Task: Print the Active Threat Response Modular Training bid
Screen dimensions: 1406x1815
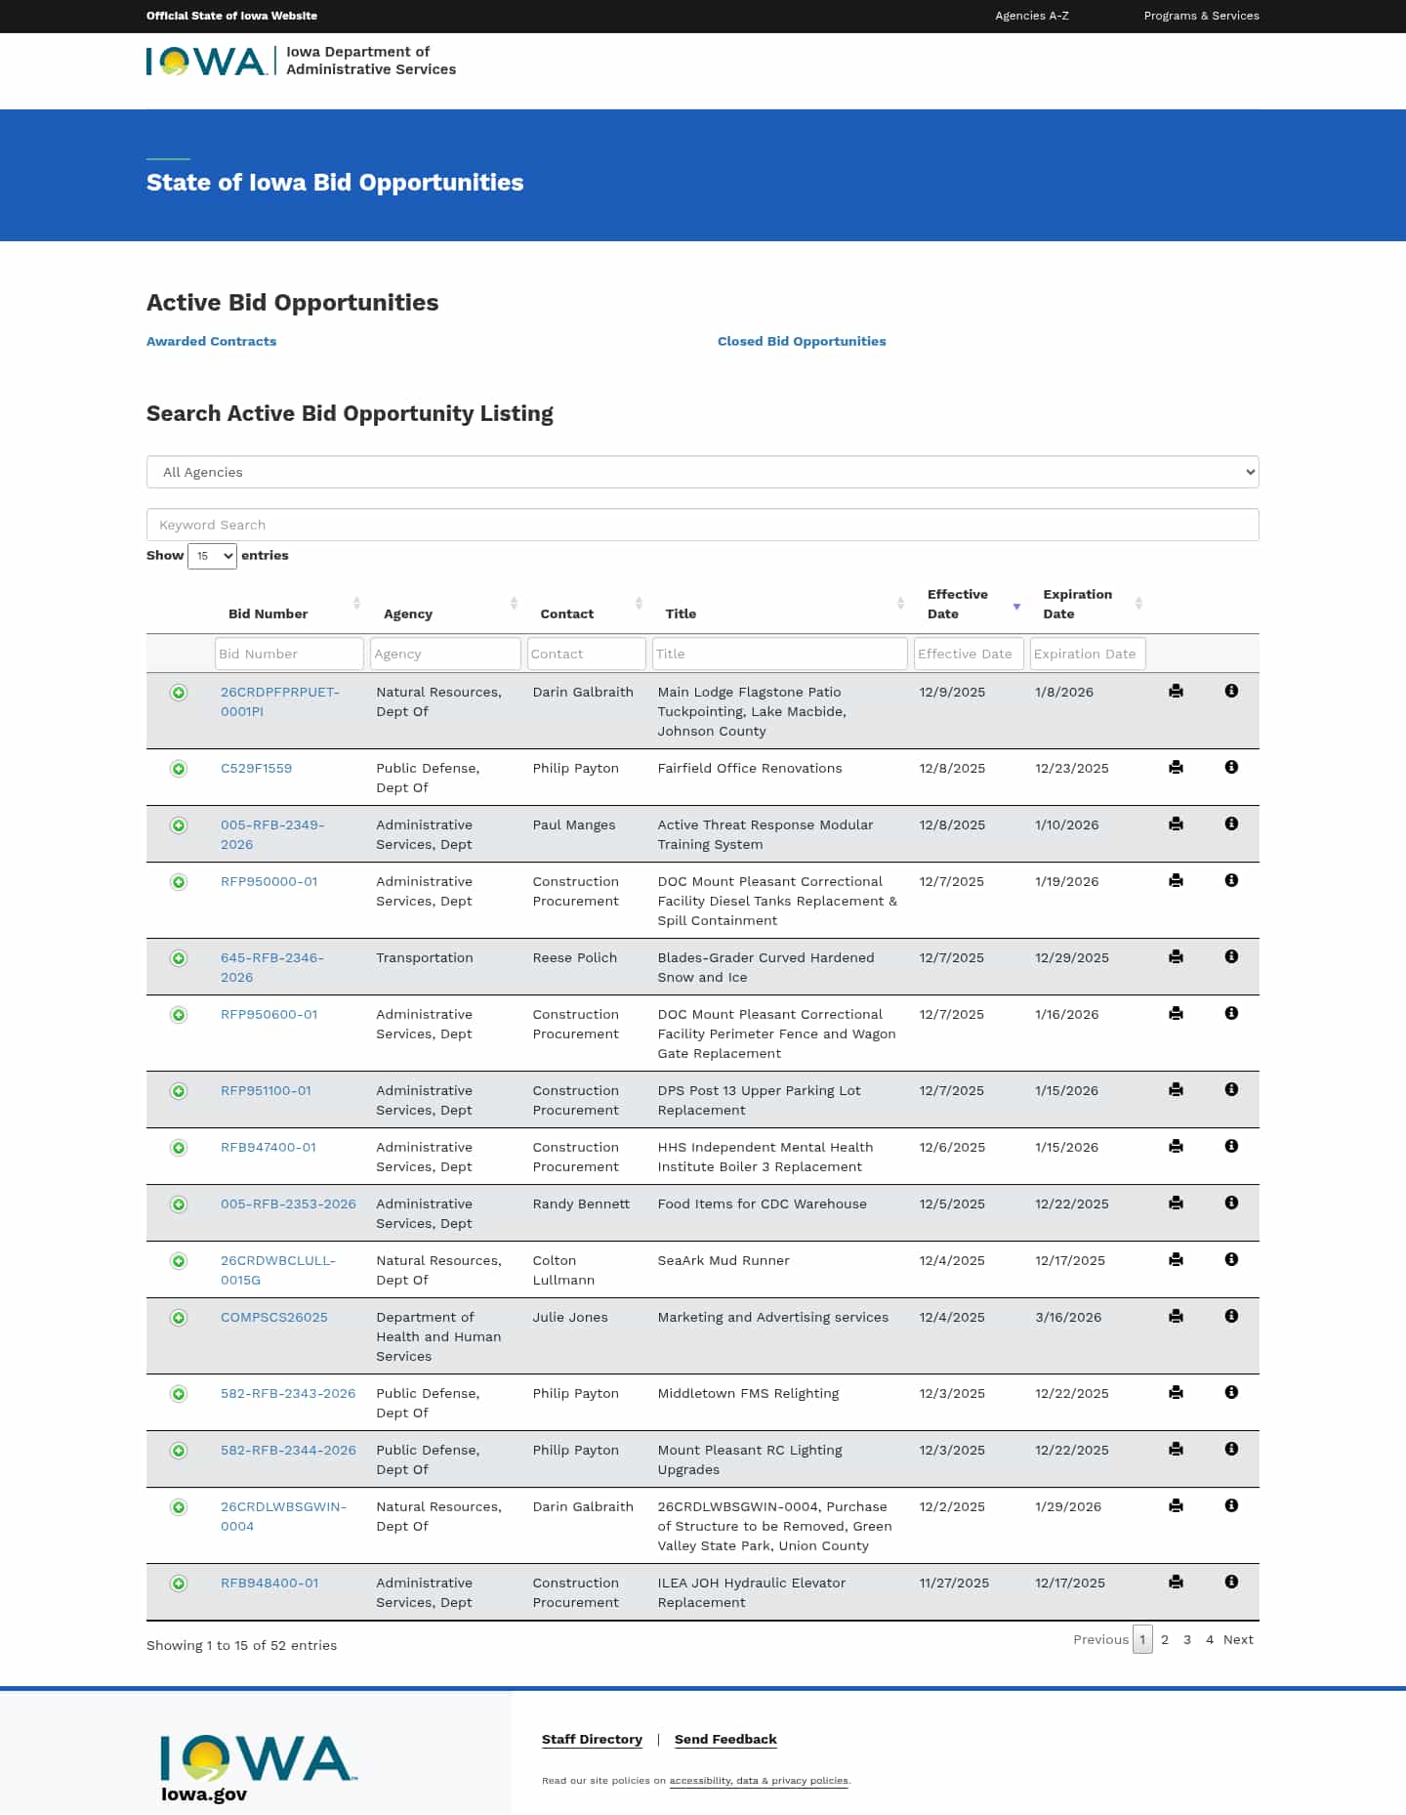Action: click(1176, 824)
